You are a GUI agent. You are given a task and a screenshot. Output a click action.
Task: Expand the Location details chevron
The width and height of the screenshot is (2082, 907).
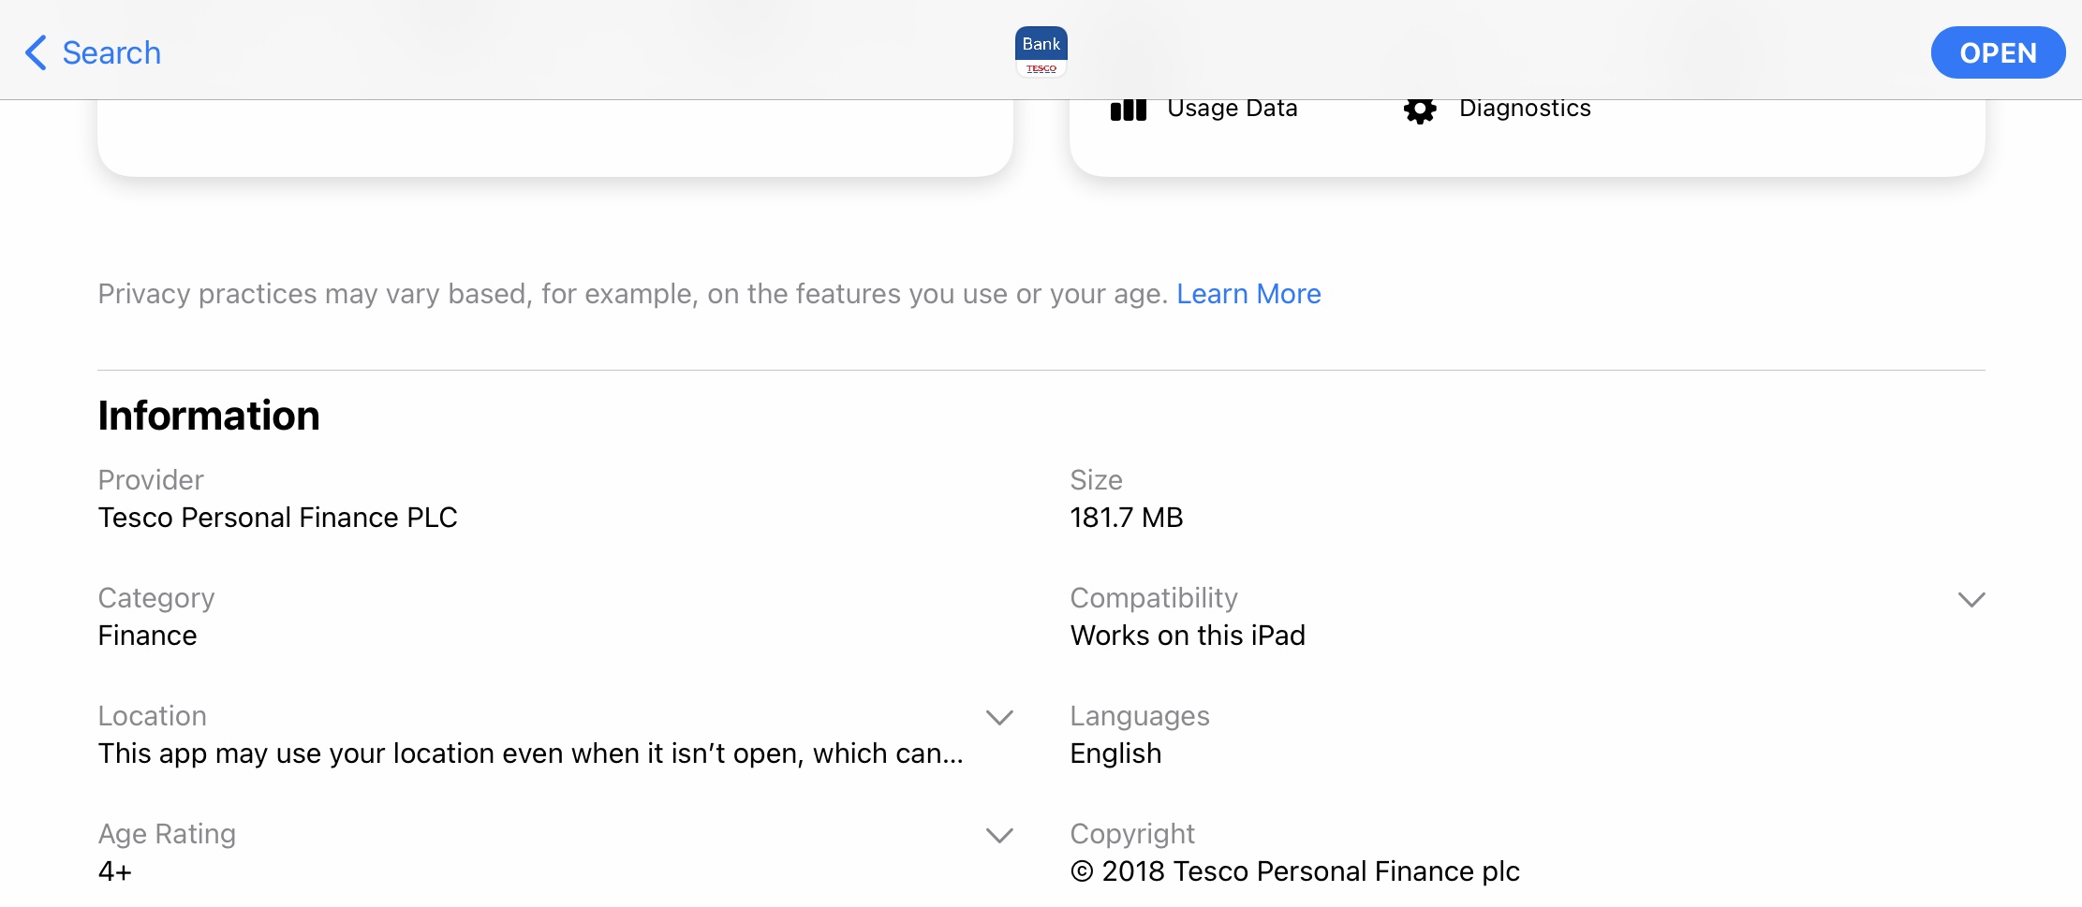[999, 717]
